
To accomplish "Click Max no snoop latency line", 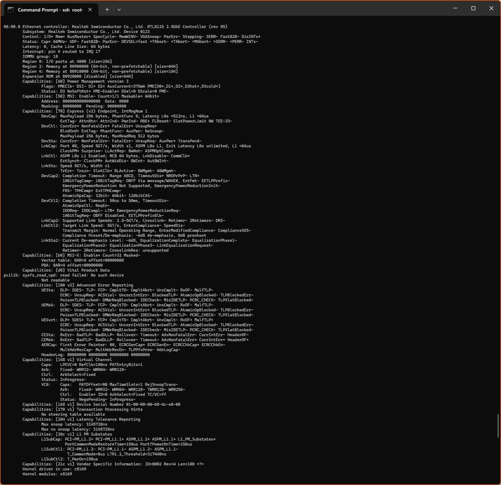I will (78, 429).
